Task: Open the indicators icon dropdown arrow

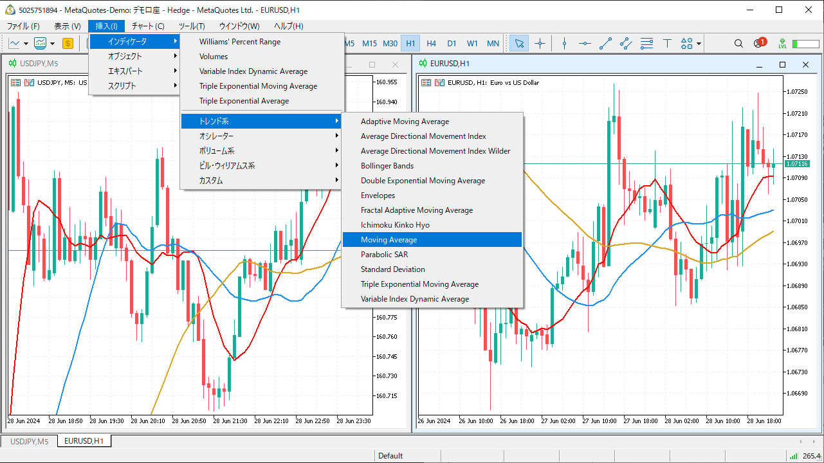Action: [x=52, y=44]
